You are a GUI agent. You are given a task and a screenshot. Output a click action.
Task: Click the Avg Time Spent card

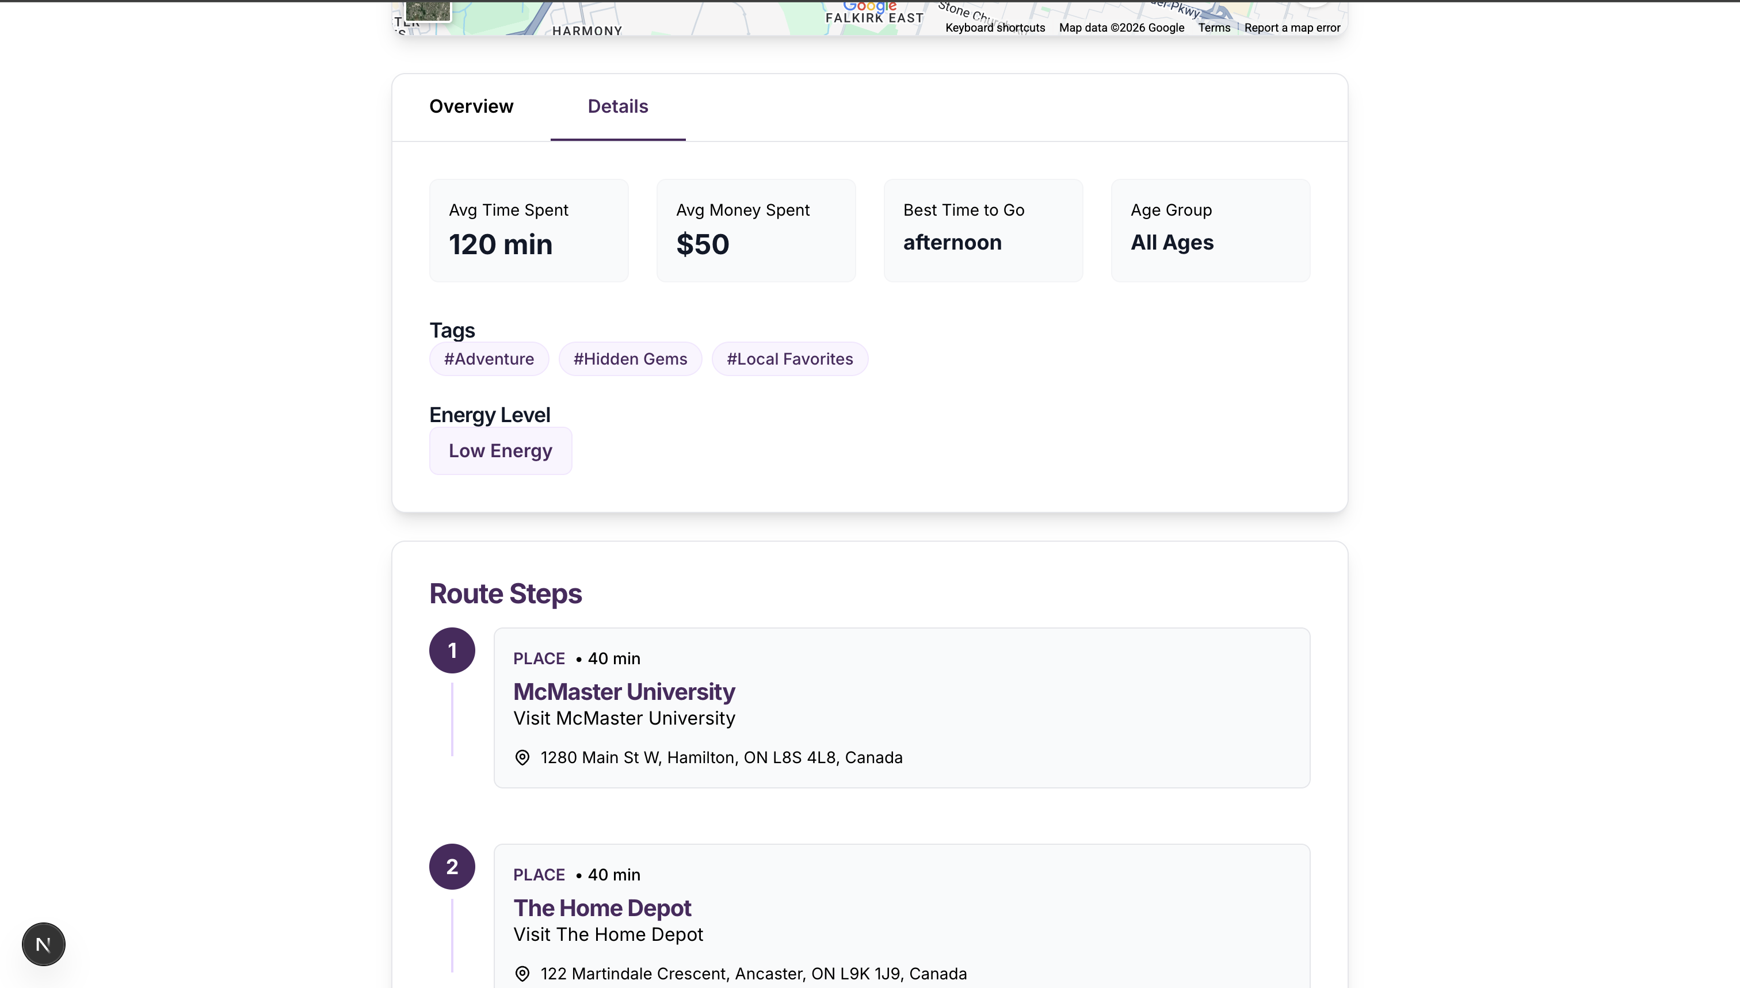coord(528,231)
